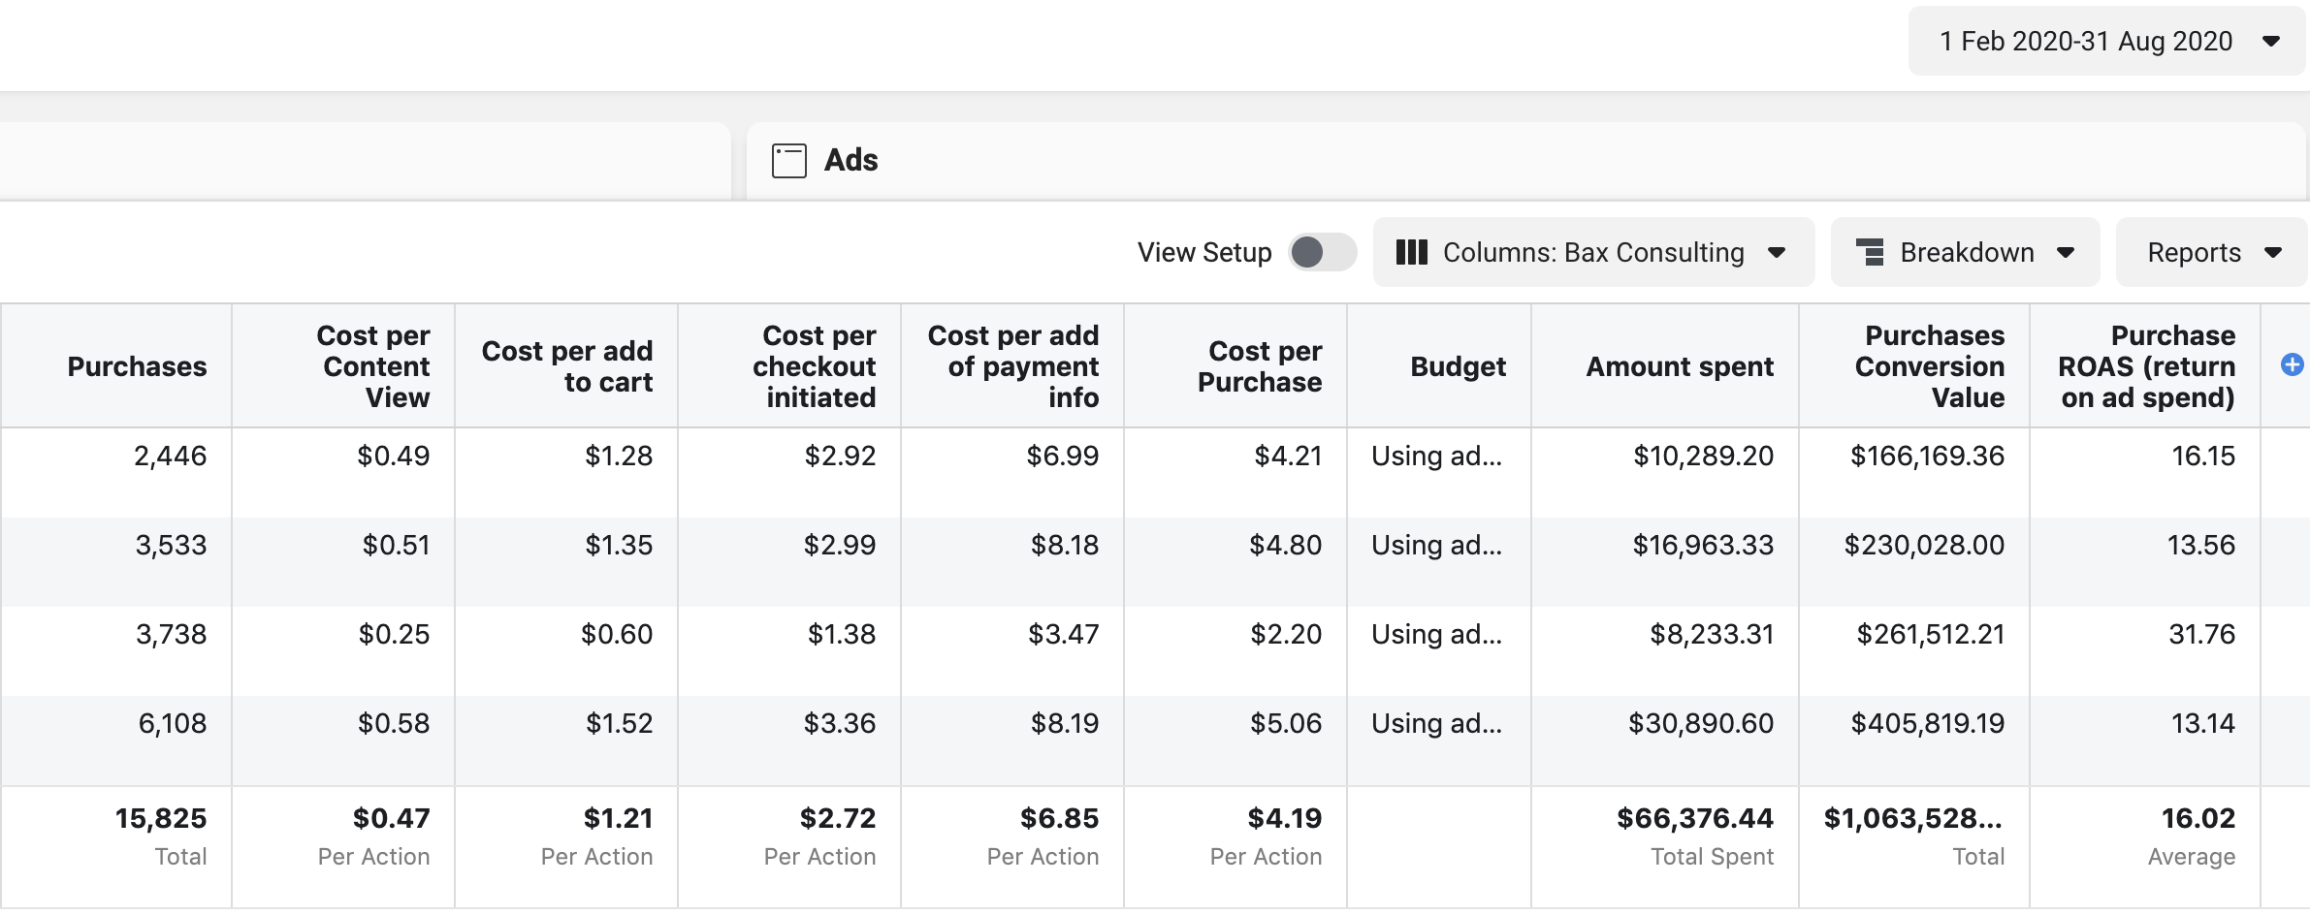The width and height of the screenshot is (2310, 915).
Task: Click the three-bar Columns icon
Action: pos(1411,253)
